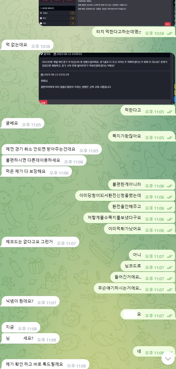Click read checkmarks on '터치 먹한다고하는데영' message
Screen dimensions: 176x369
169,33
